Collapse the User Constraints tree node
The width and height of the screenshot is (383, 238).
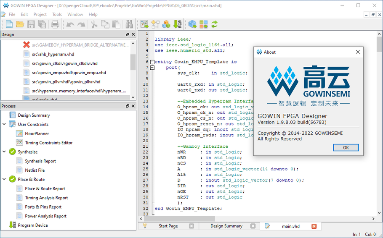click(4, 124)
